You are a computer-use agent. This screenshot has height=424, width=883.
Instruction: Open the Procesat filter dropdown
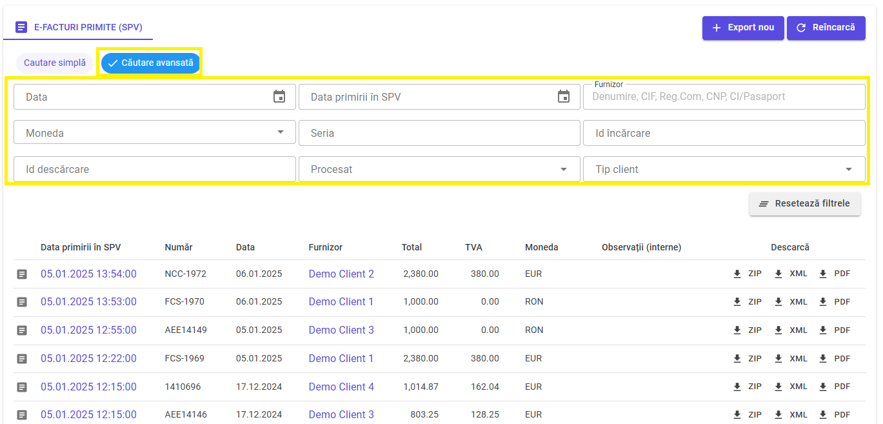click(x=439, y=169)
